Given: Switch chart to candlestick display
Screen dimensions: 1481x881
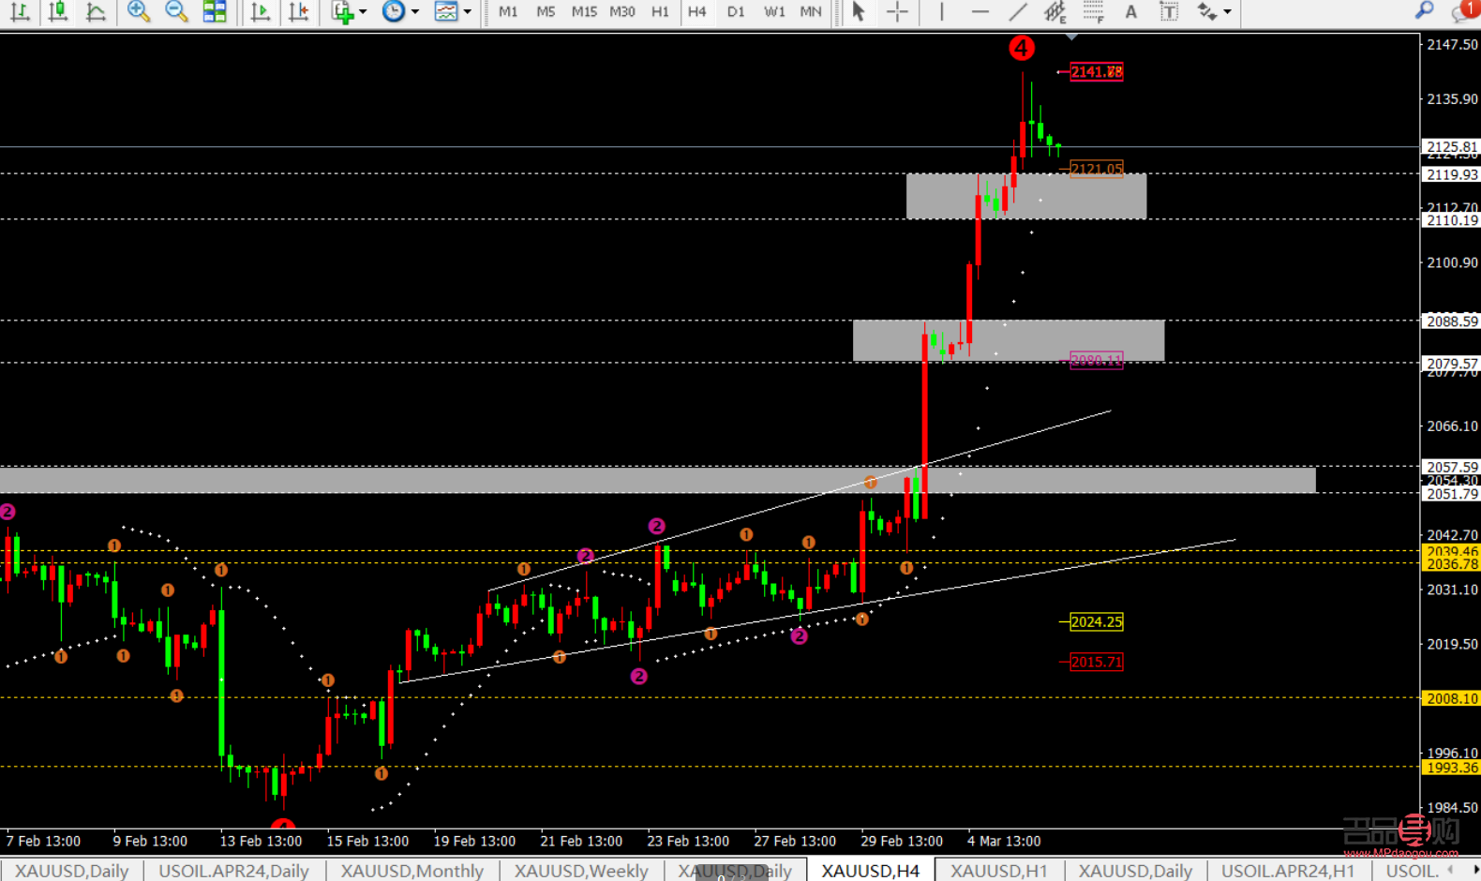Looking at the screenshot, I should coord(58,12).
